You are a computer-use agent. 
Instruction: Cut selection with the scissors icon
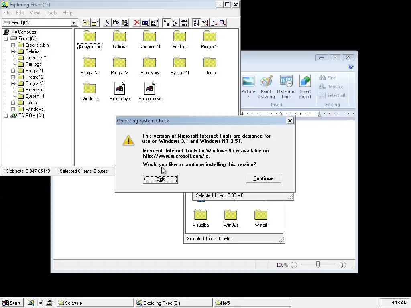pyautogui.click(x=107, y=23)
